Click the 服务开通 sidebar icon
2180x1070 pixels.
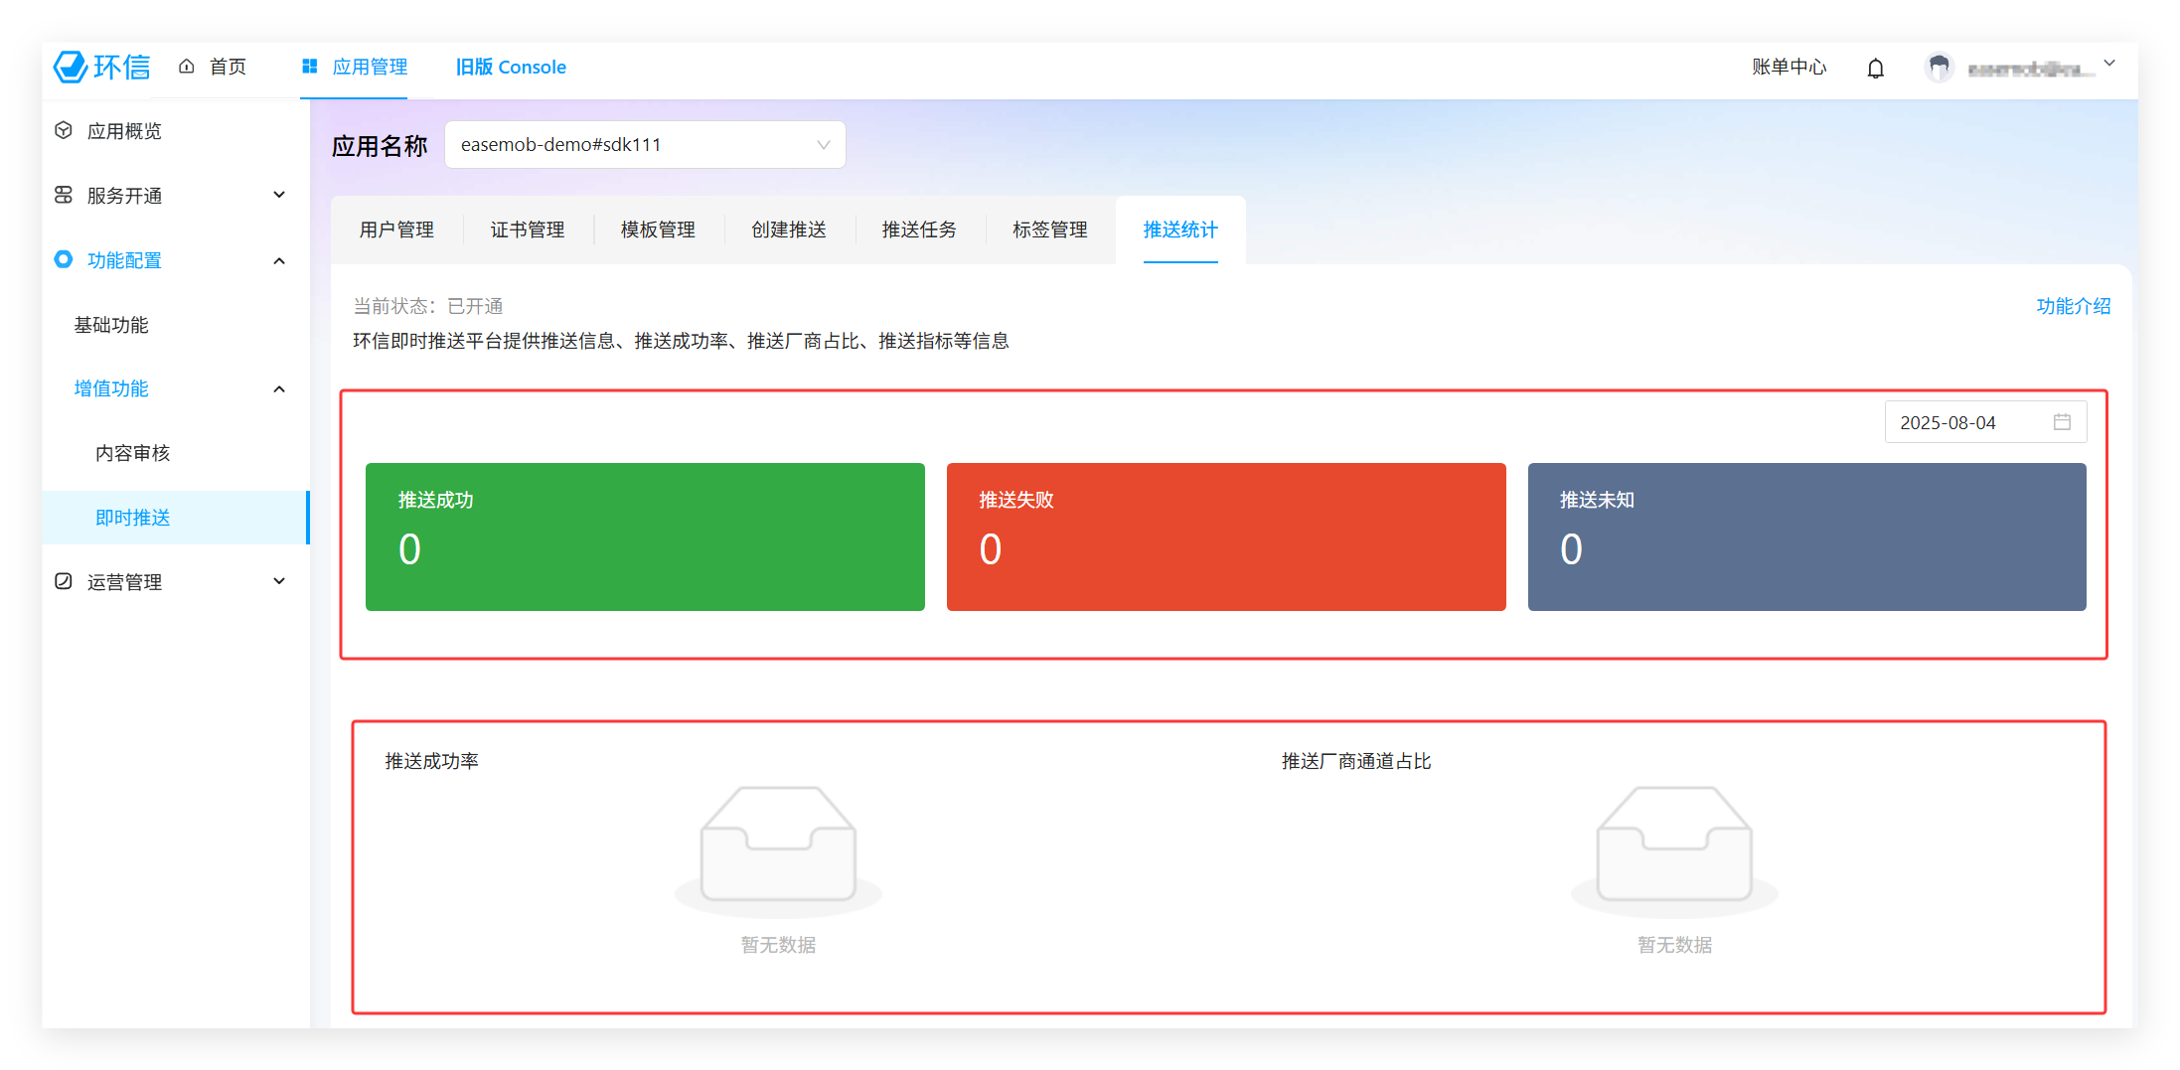[64, 195]
